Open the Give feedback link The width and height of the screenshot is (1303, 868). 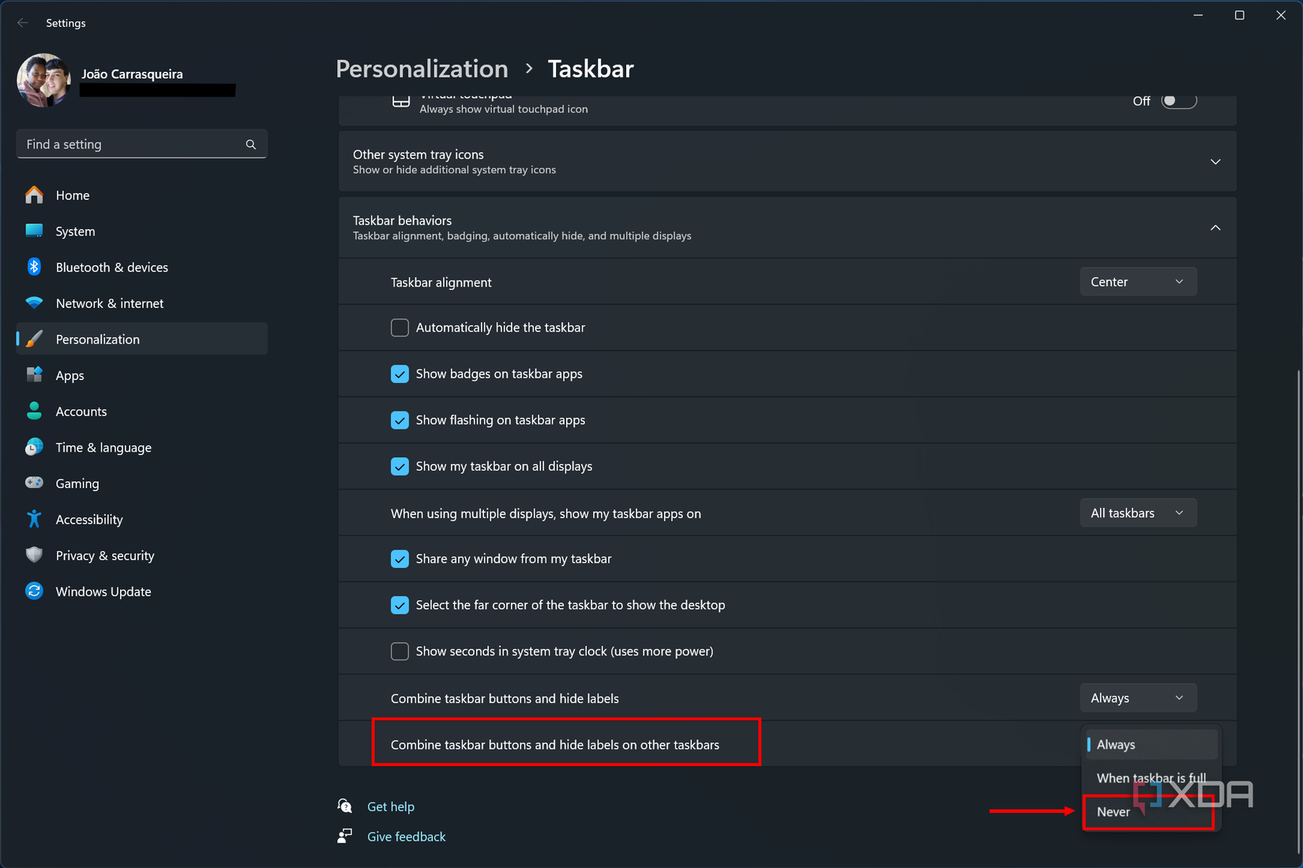(406, 836)
